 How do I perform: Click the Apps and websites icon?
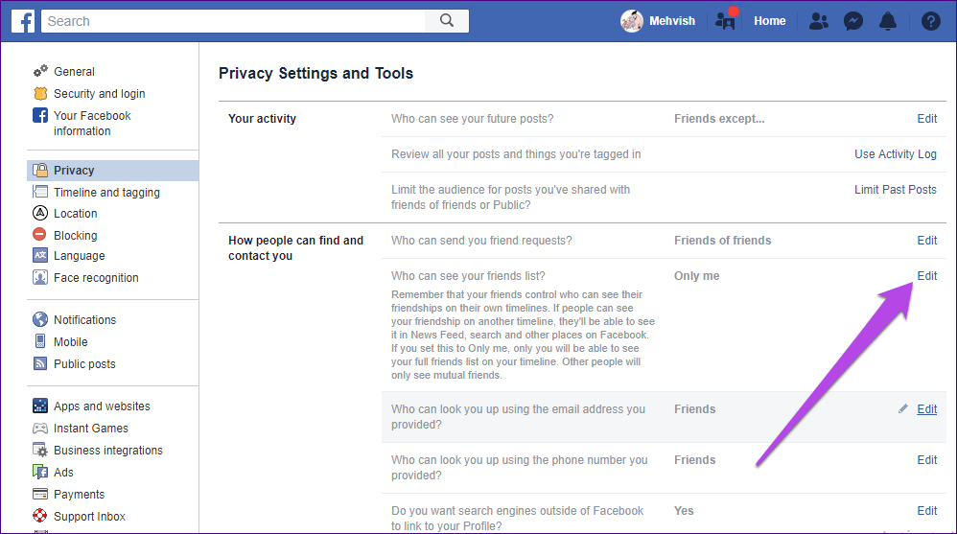(40, 406)
